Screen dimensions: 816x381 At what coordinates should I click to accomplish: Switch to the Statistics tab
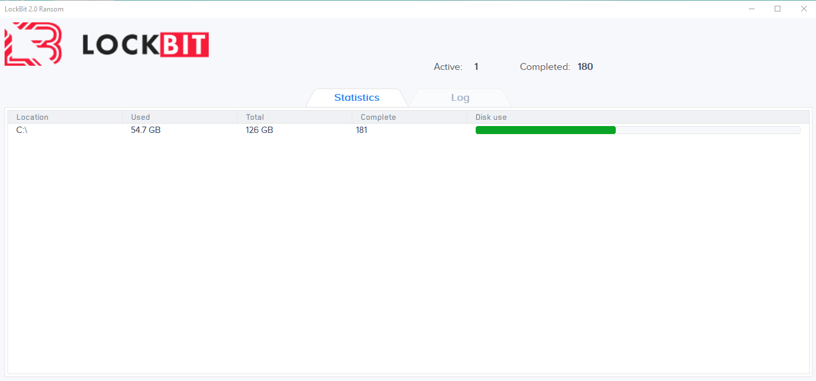tap(357, 97)
